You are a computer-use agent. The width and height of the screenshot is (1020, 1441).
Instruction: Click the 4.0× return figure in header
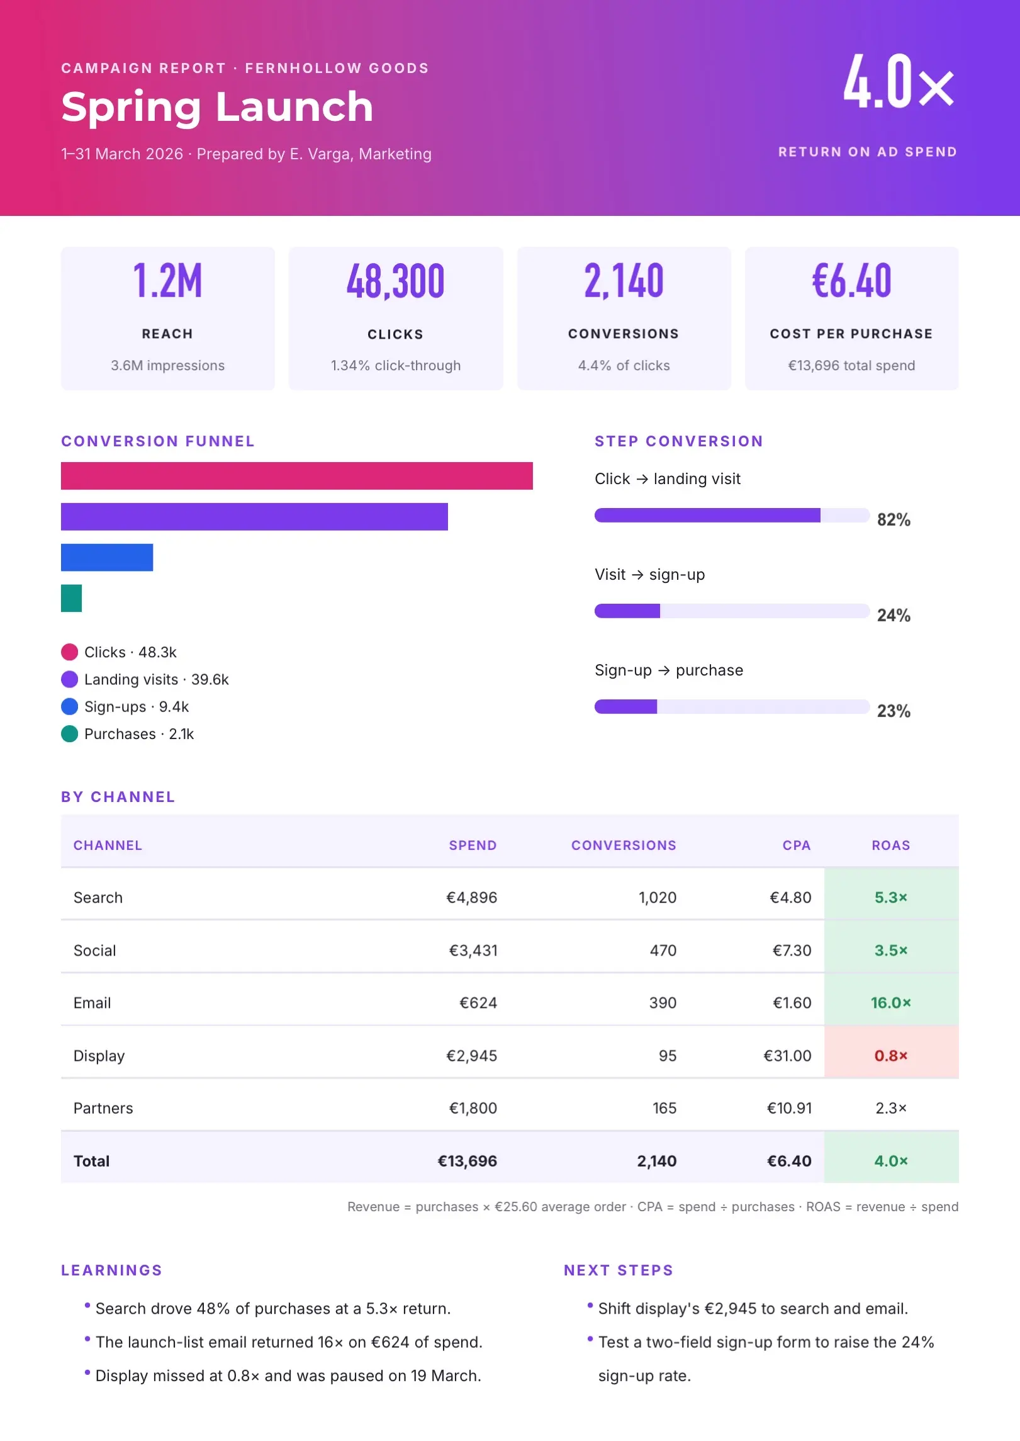pos(899,80)
